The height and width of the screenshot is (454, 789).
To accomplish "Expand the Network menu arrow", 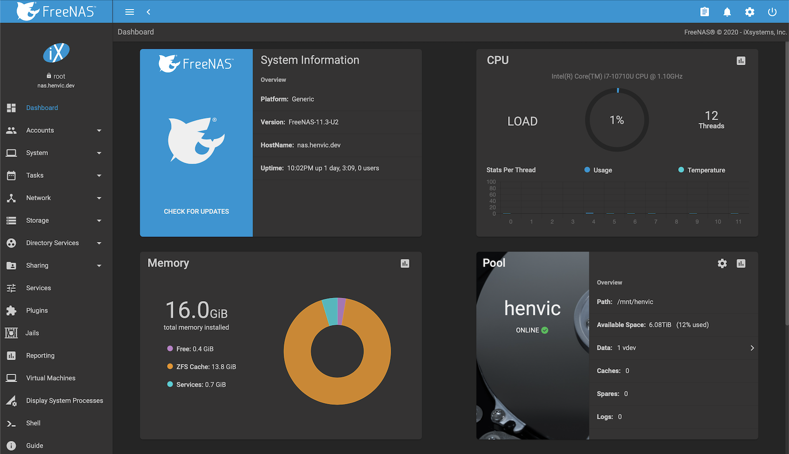I will (x=99, y=198).
